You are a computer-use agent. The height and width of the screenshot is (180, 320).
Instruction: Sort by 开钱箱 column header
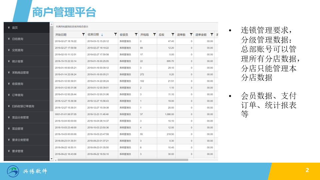pyautogui.click(x=144, y=35)
